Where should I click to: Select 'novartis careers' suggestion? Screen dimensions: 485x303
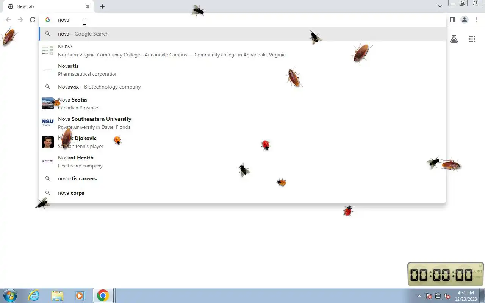point(242,178)
